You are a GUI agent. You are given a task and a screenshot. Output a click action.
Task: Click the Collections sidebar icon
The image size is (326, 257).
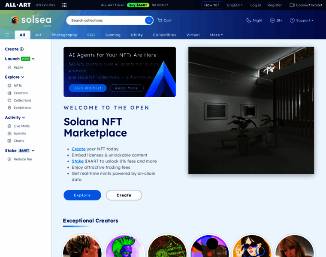point(9,100)
